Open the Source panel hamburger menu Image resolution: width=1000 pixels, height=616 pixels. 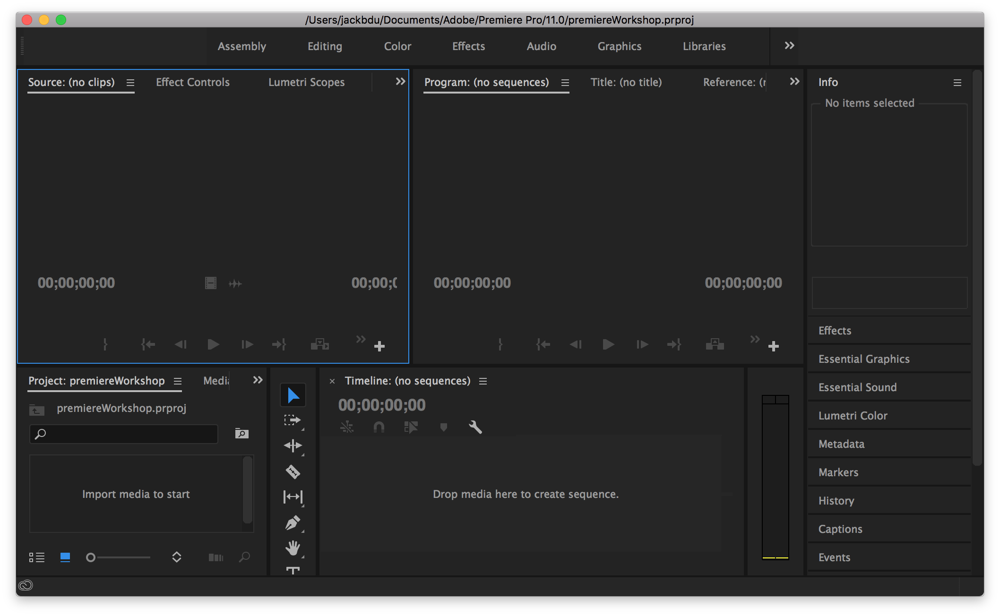pos(130,83)
